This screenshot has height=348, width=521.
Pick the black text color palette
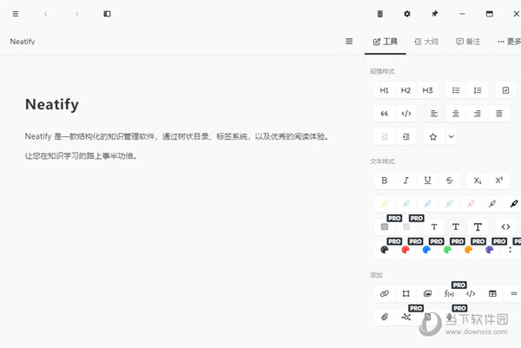[385, 250]
